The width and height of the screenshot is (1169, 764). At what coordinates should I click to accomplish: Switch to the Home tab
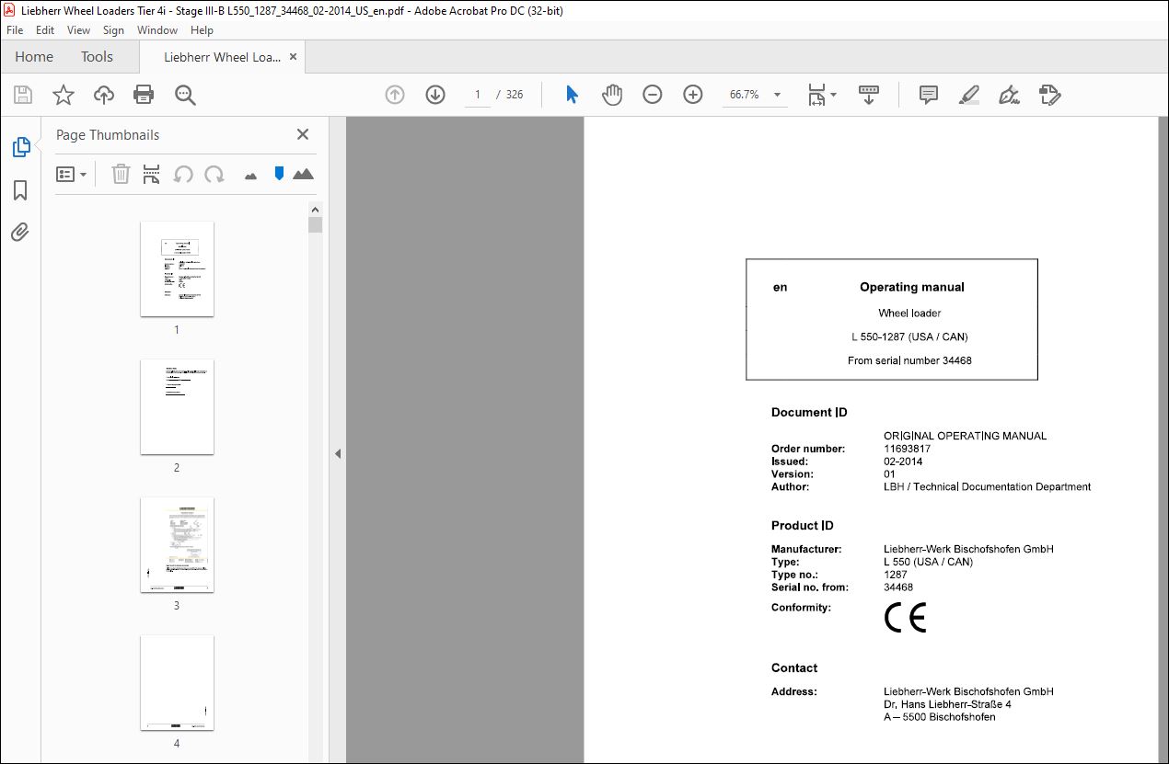34,57
